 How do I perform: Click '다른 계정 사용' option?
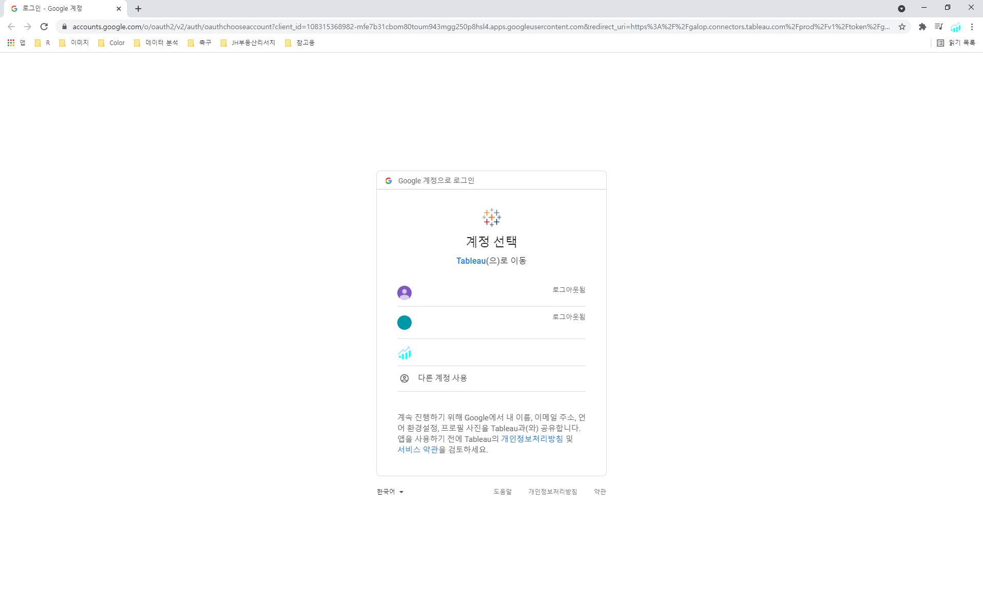point(442,378)
